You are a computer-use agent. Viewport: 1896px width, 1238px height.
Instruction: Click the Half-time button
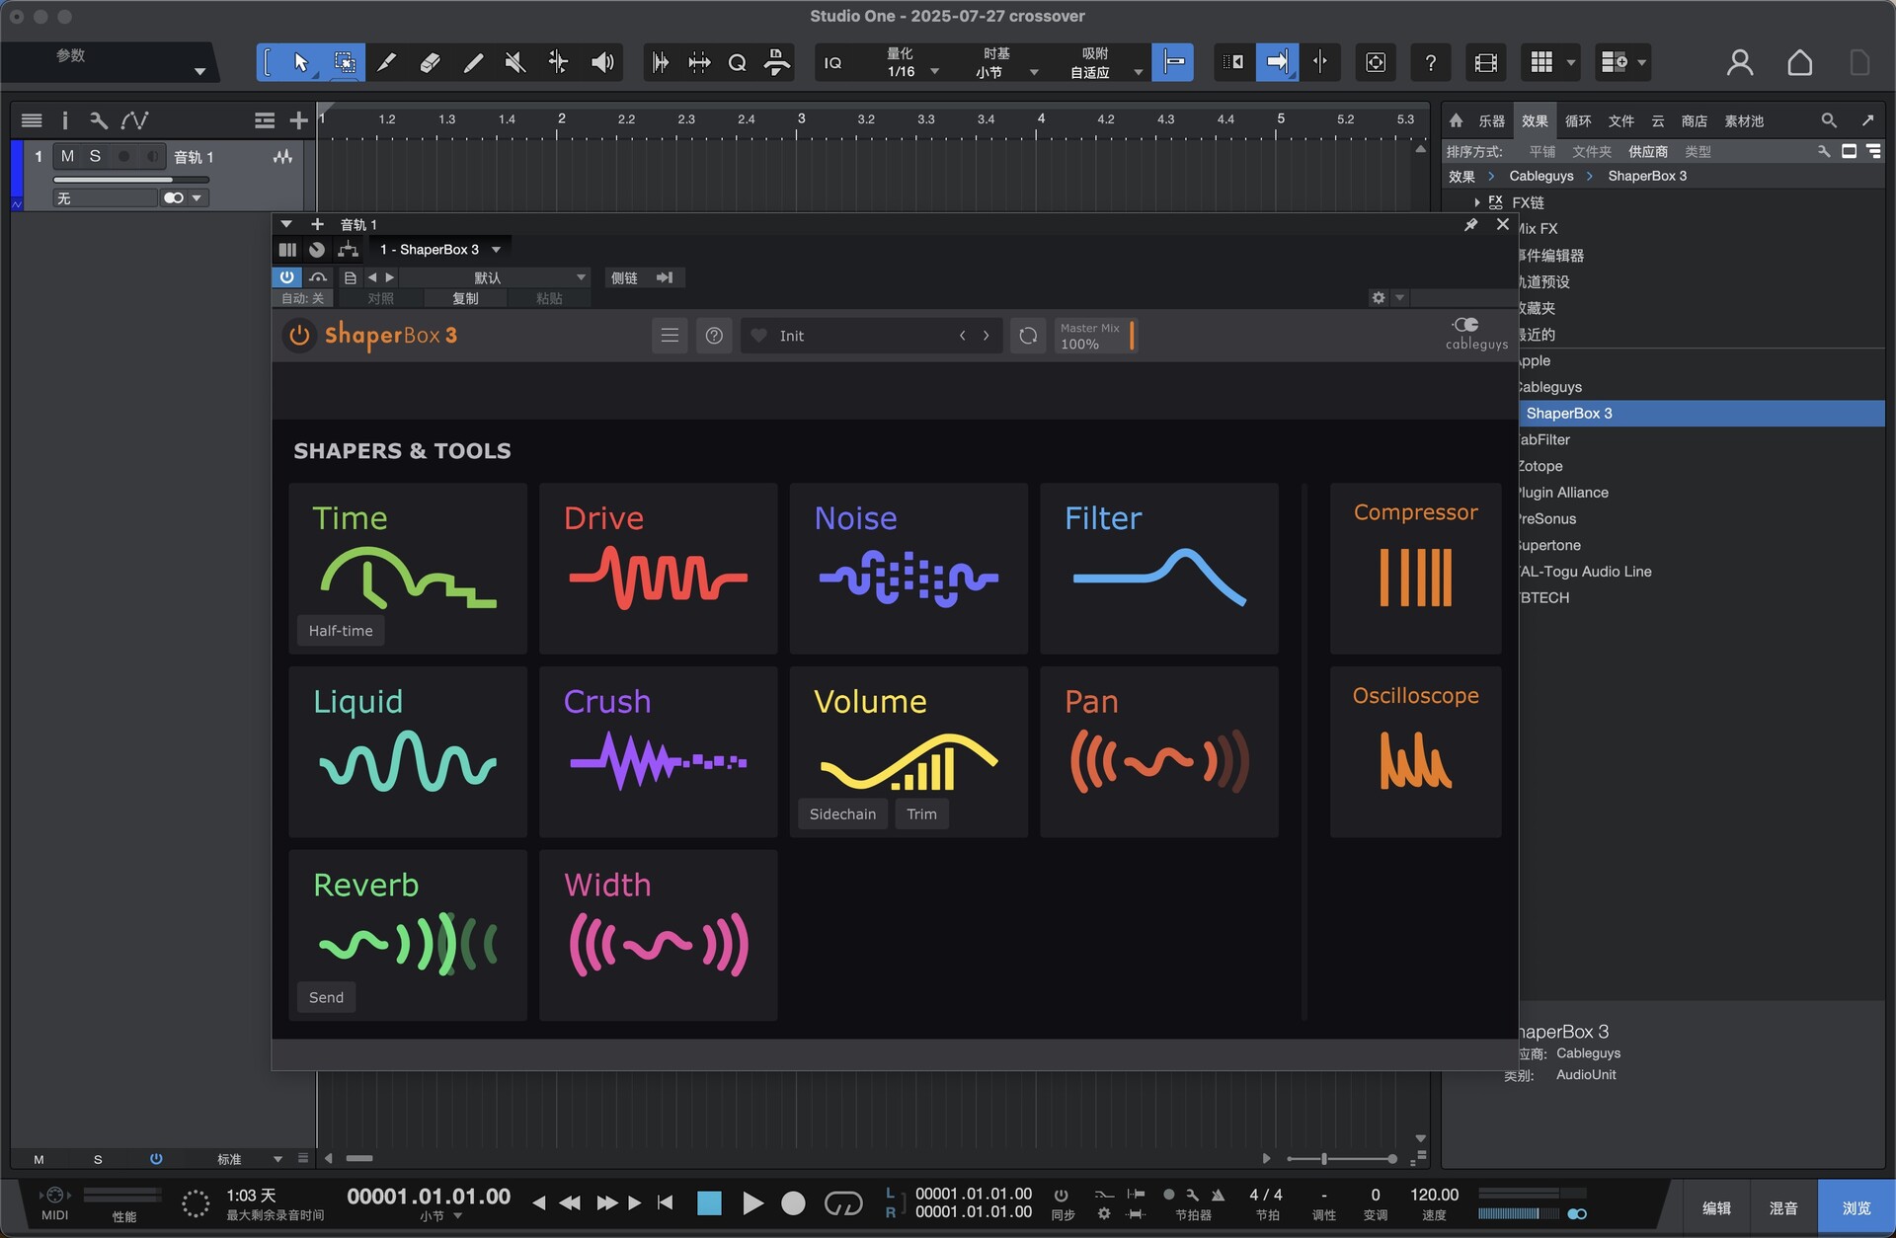[x=341, y=631]
